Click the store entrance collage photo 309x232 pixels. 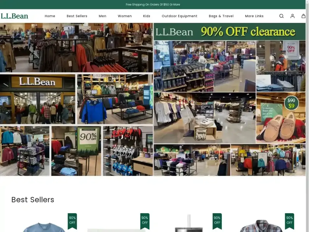tap(38, 98)
